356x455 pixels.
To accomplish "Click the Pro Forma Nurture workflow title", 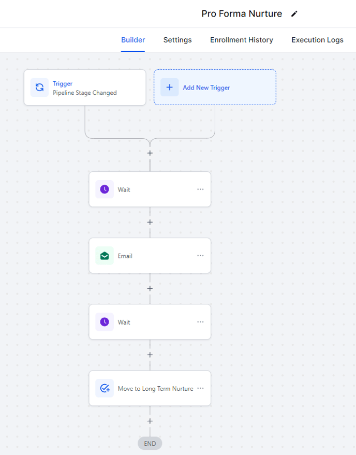I will (x=242, y=13).
